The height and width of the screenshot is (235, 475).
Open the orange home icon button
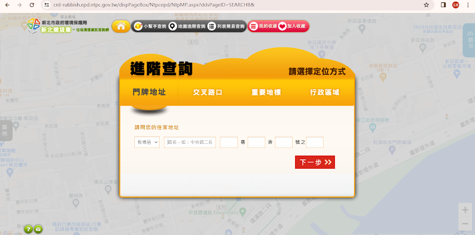point(121,26)
